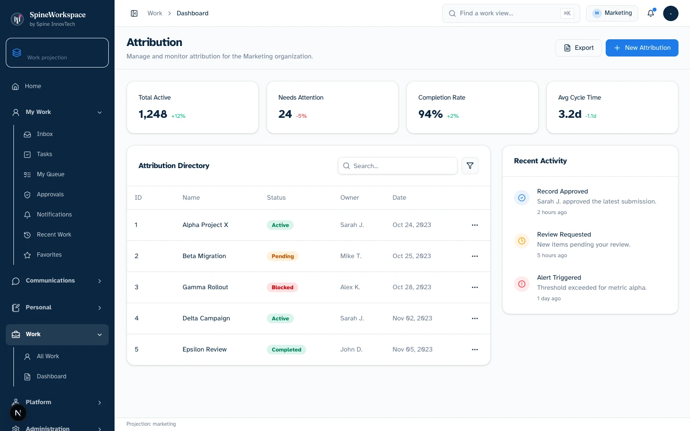Open Tasks in sidebar
The width and height of the screenshot is (690, 431).
(x=63, y=154)
